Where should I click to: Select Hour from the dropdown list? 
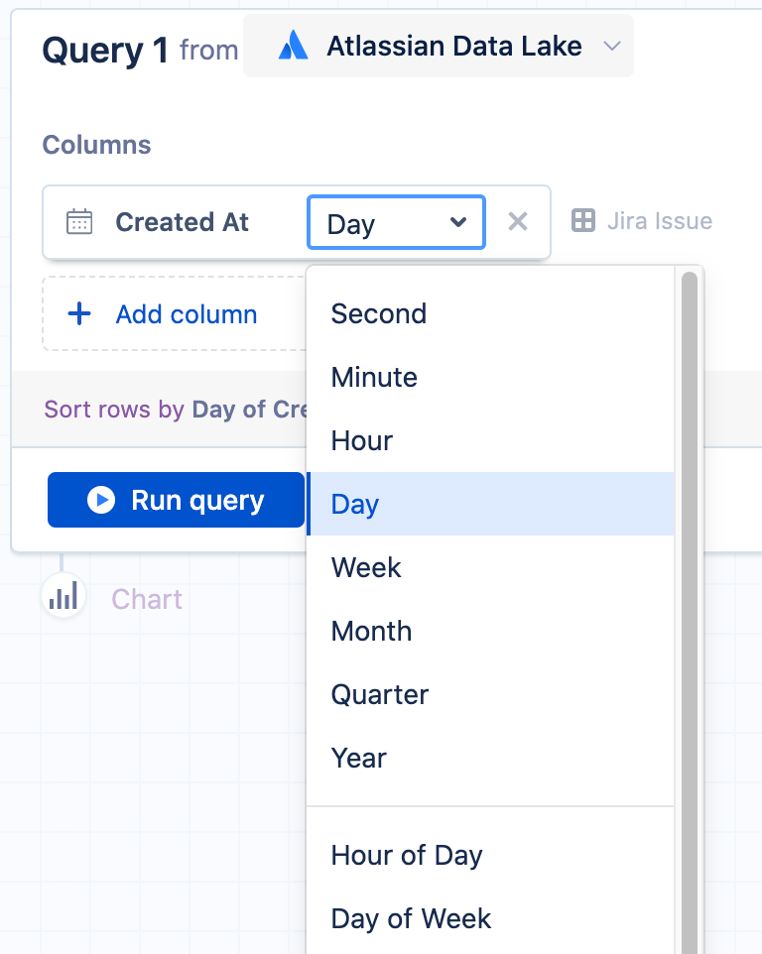coord(490,440)
